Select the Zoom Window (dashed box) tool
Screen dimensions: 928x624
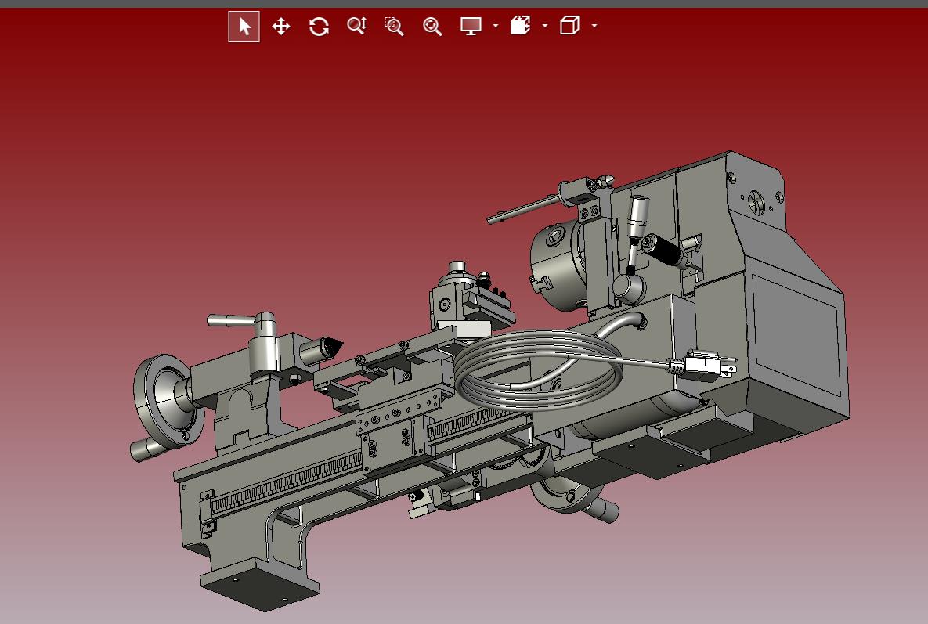pos(394,27)
